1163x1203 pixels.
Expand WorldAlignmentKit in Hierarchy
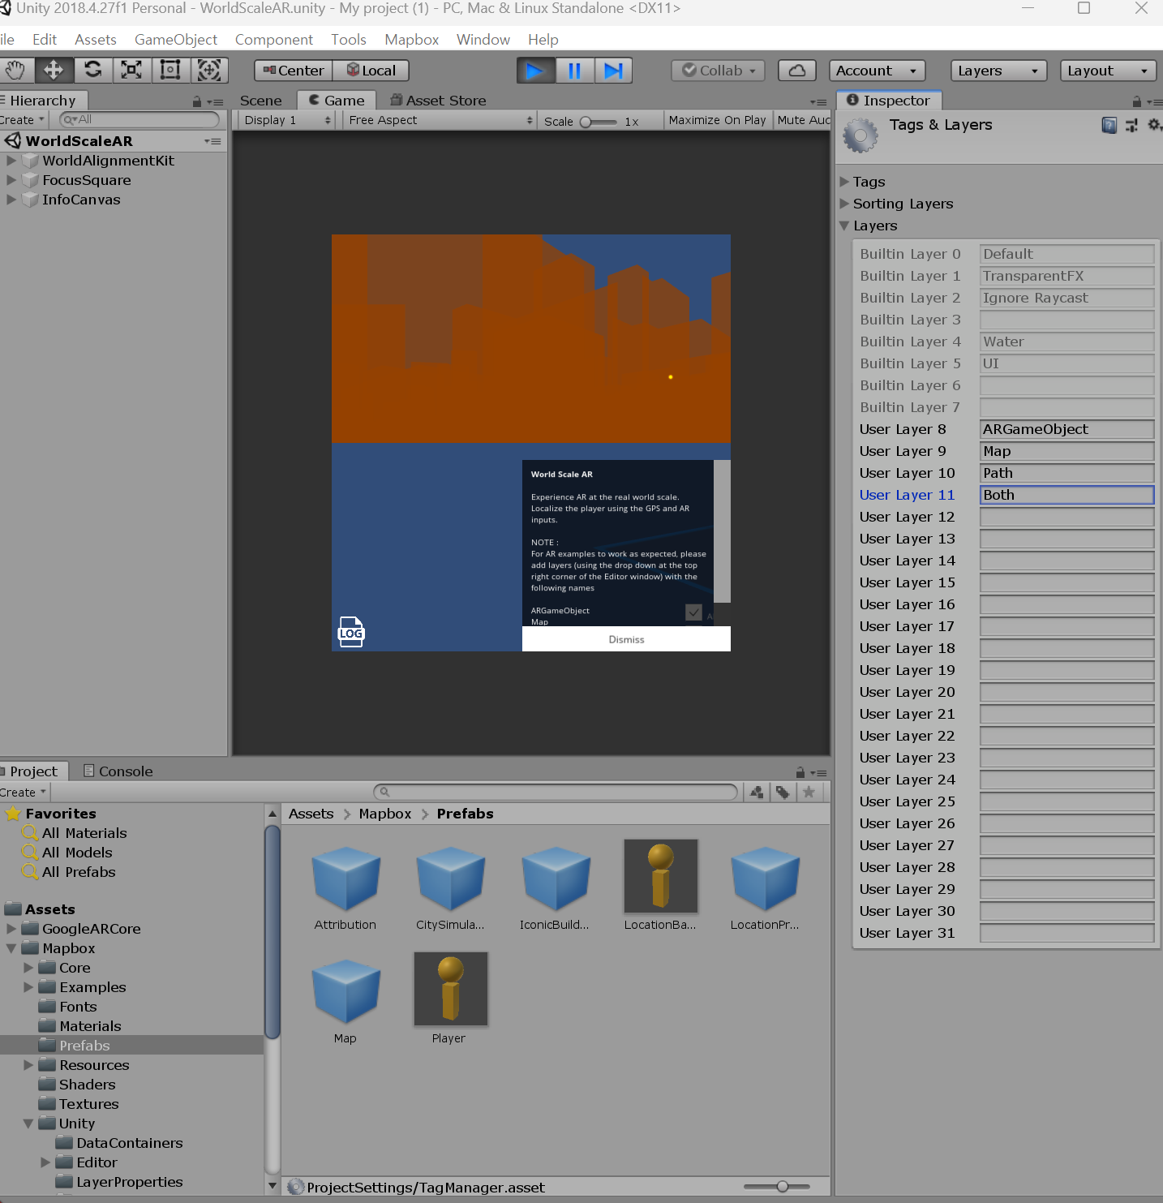click(11, 161)
